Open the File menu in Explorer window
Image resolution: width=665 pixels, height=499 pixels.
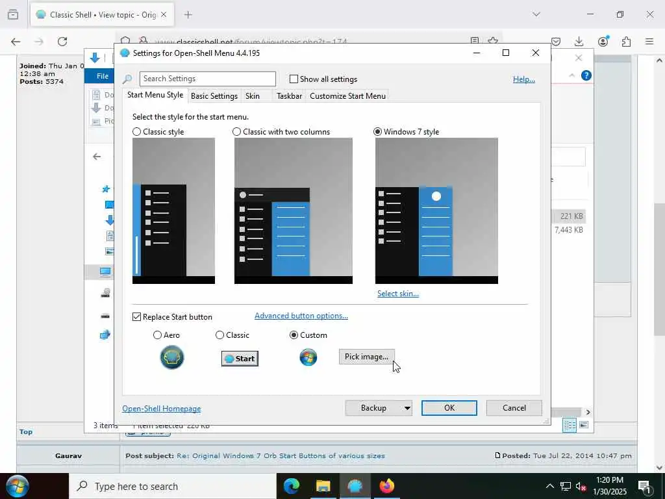tap(102, 76)
